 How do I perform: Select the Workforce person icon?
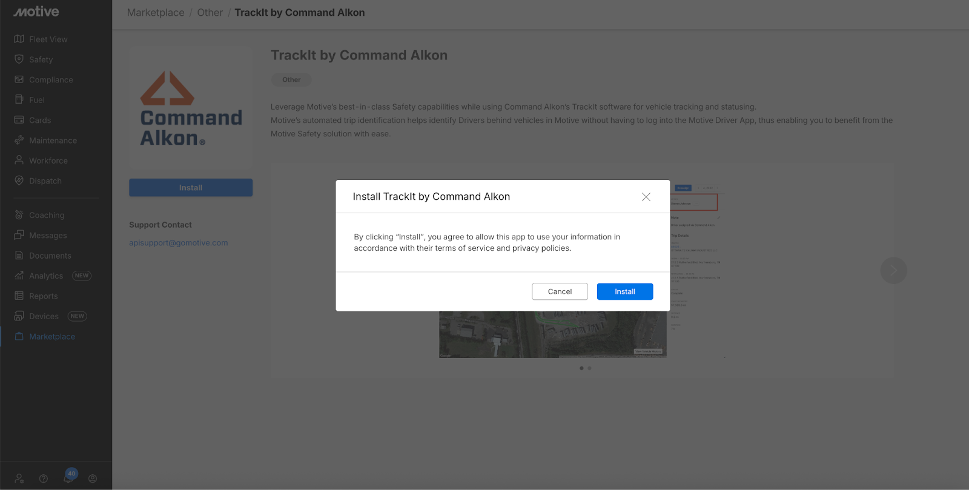pos(19,161)
